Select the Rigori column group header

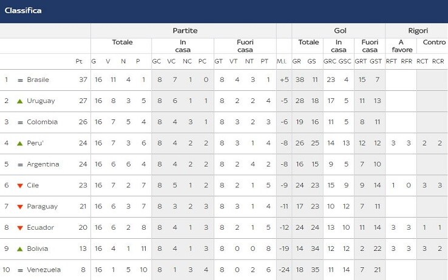(416, 30)
